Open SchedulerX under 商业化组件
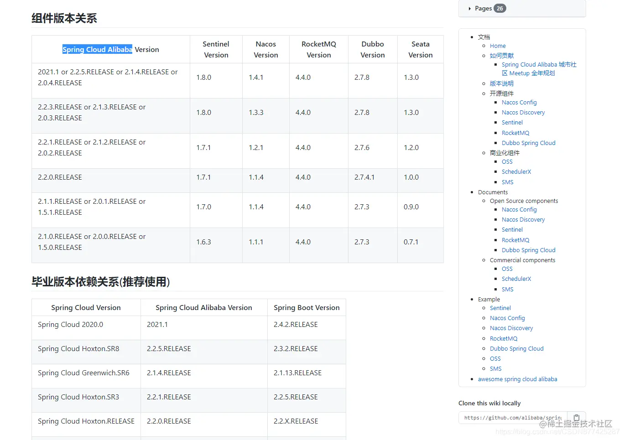The image size is (624, 440). 516,172
